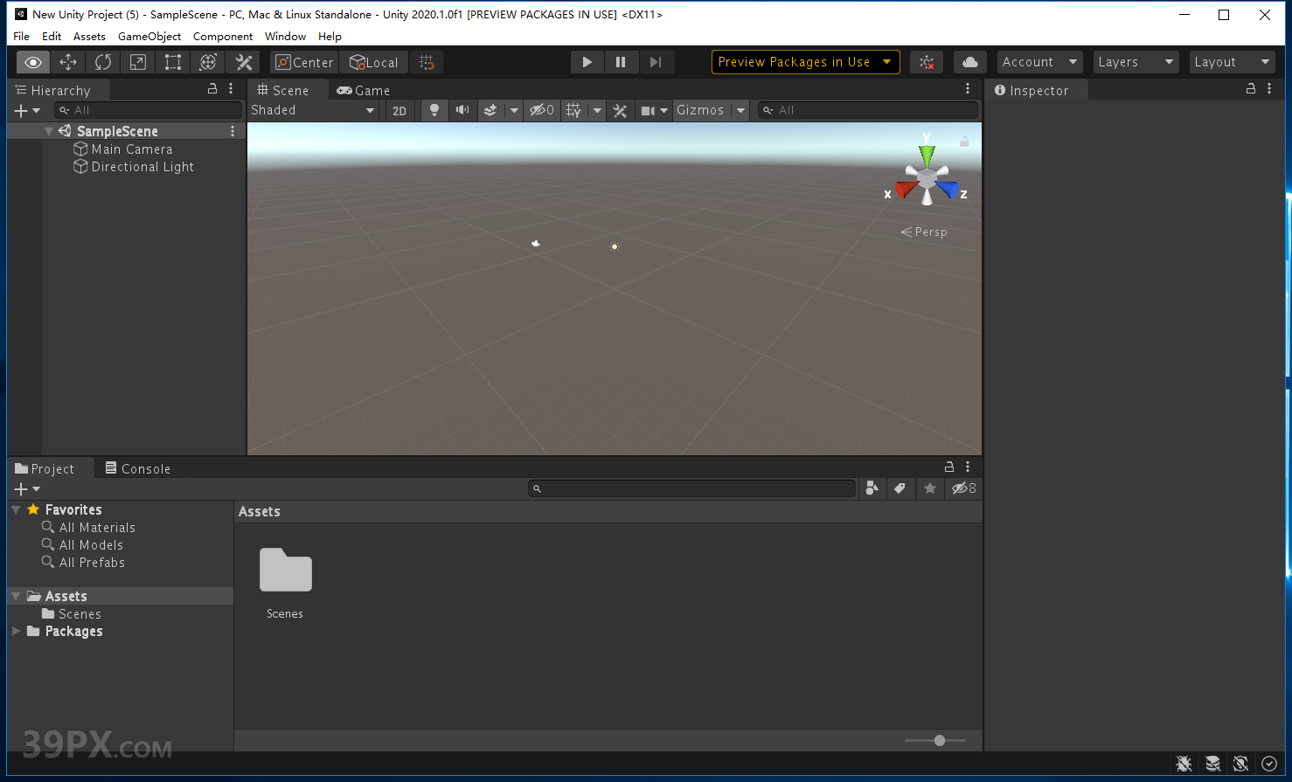Image resolution: width=1292 pixels, height=782 pixels.
Task: Click the rightmost checkmark status bar icon
Action: point(1269,764)
